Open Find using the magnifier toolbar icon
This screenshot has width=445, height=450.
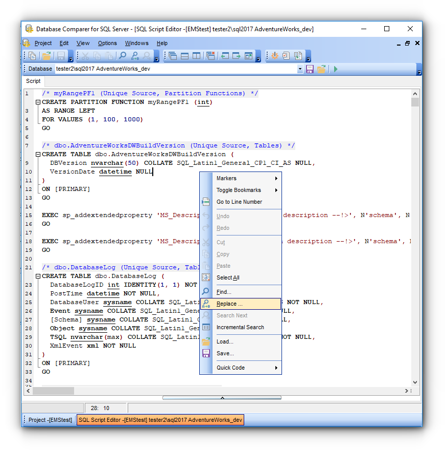click(124, 56)
